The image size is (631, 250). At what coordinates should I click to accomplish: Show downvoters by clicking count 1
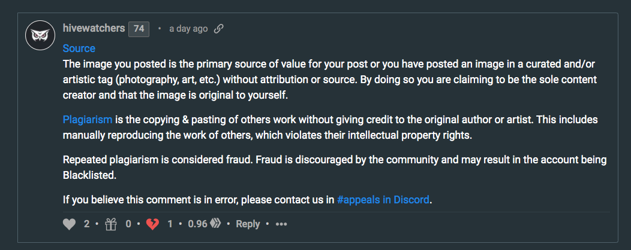170,224
